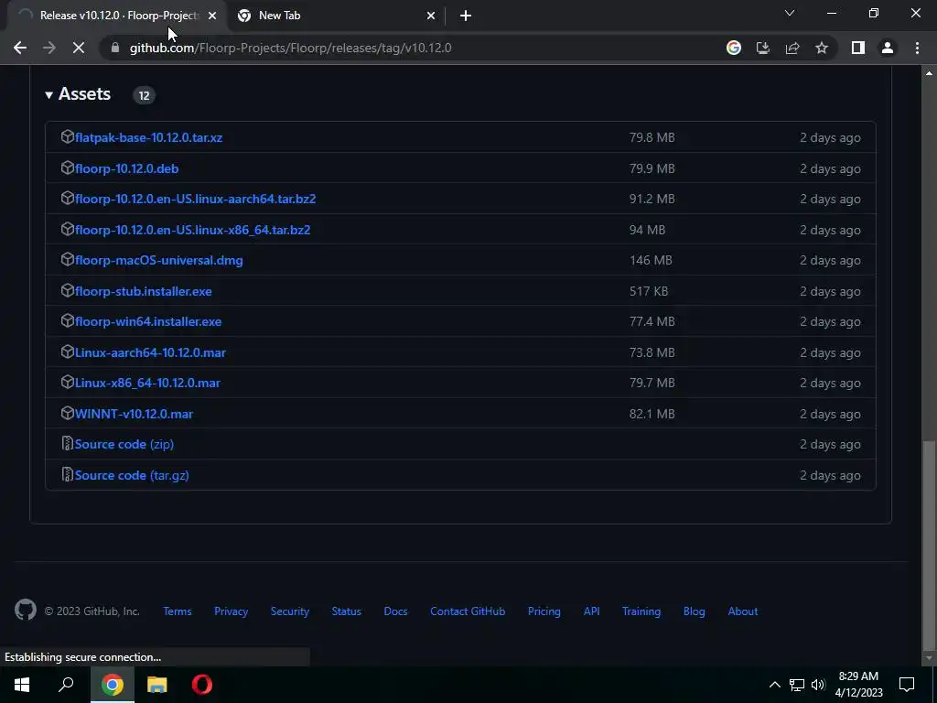Image resolution: width=937 pixels, height=703 pixels.
Task: Open the Blog footer link
Action: [x=695, y=611]
